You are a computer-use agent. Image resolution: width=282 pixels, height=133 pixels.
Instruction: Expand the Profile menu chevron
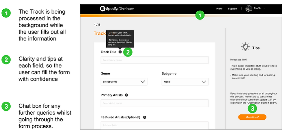(264, 9)
